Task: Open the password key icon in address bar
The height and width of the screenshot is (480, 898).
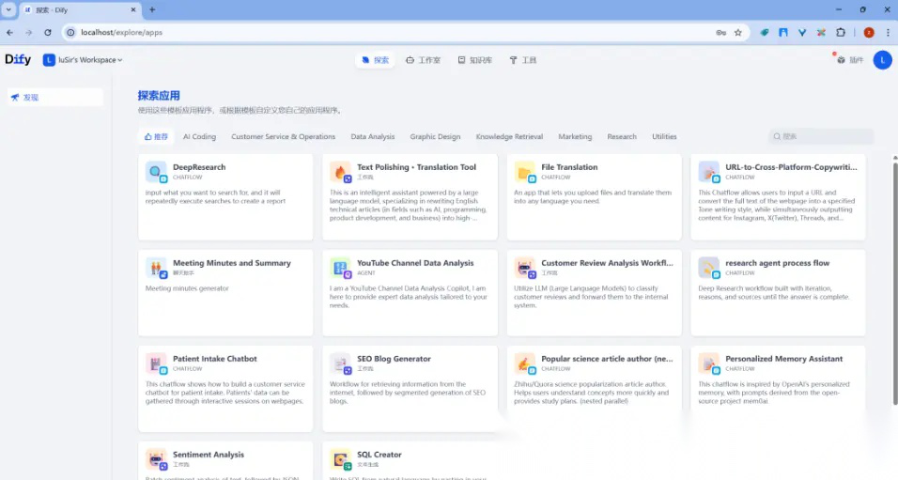Action: click(x=721, y=33)
